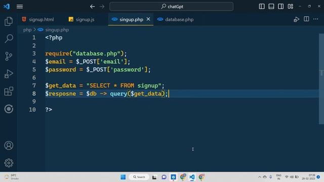Image resolution: width=324 pixels, height=182 pixels.
Task: Toggle the primary side bar layout icon
Action: click(x=262, y=7)
